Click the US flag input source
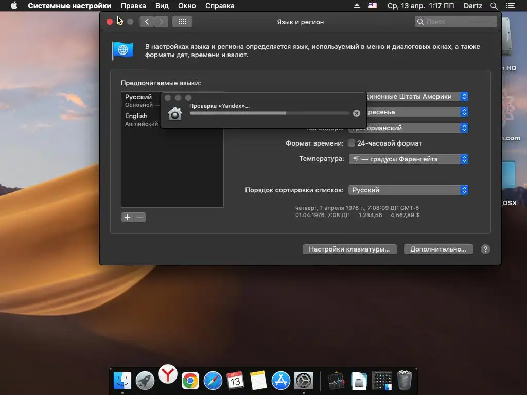The width and height of the screenshot is (527, 395). point(373,5)
